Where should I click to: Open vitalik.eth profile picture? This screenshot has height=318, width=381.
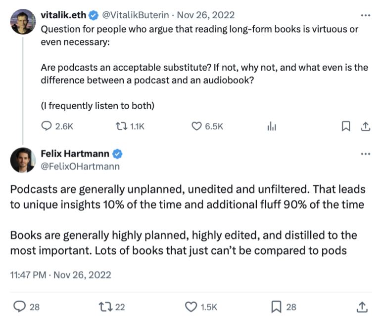[23, 22]
